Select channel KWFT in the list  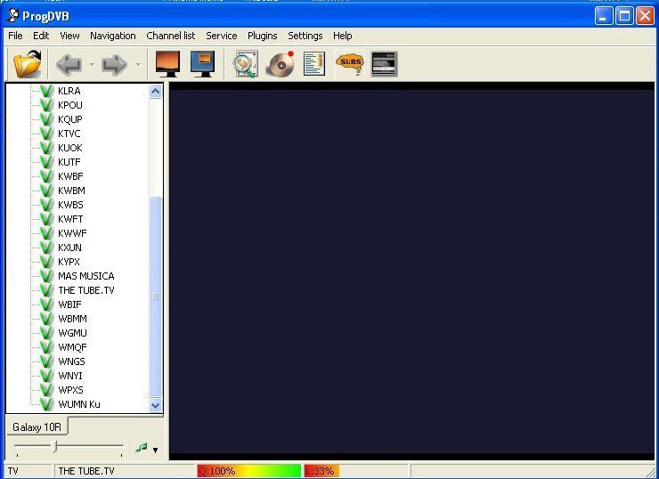point(70,219)
